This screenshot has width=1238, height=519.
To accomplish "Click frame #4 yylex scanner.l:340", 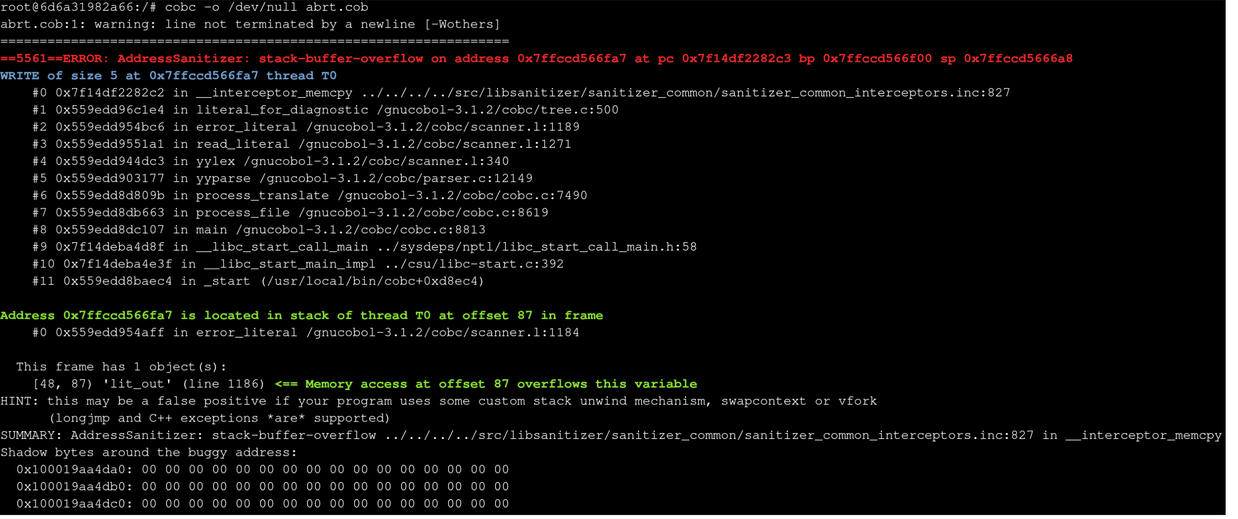I will [x=271, y=162].
